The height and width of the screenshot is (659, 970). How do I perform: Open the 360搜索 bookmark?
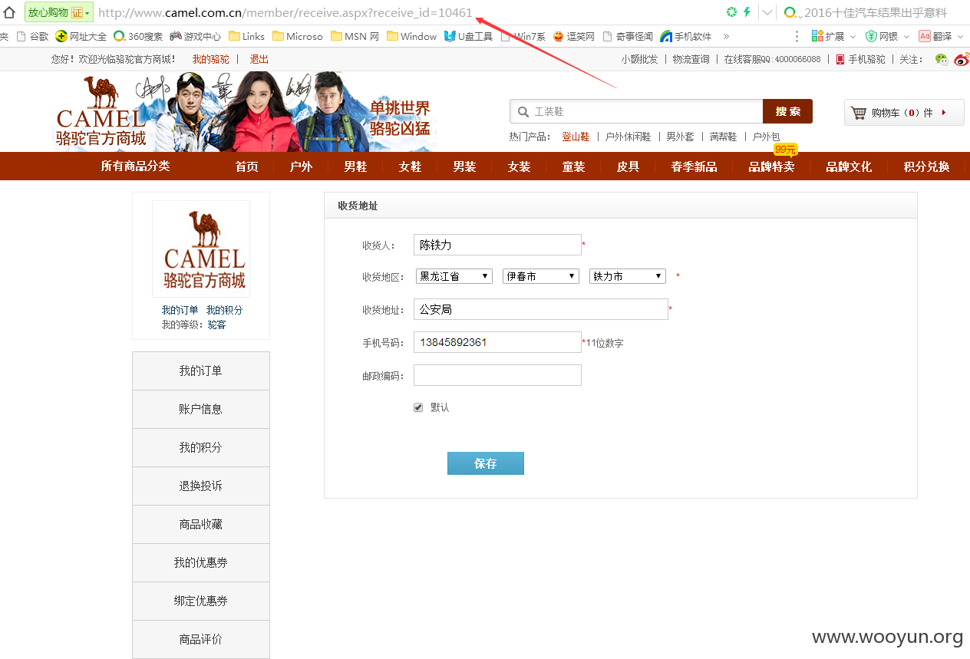(138, 36)
